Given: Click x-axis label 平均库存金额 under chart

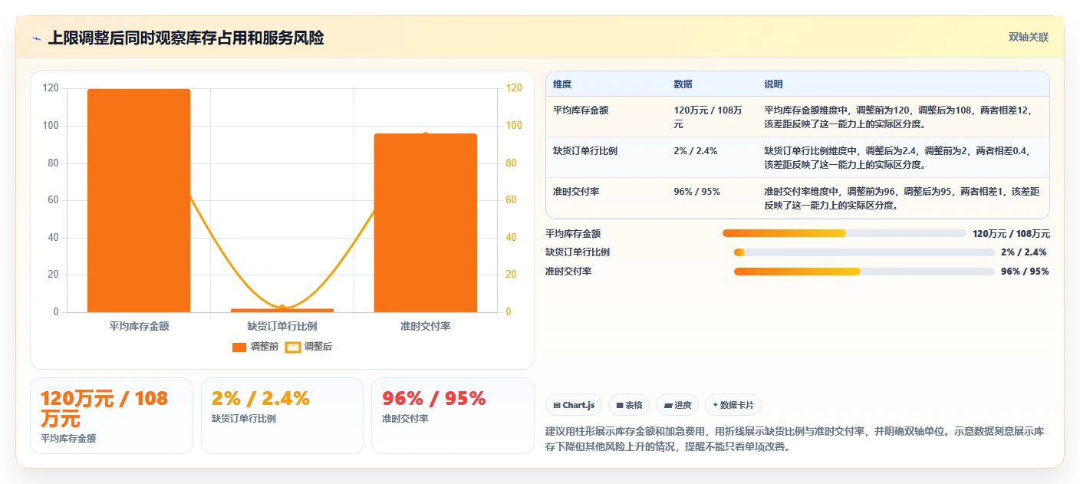Looking at the screenshot, I should pyautogui.click(x=139, y=326).
